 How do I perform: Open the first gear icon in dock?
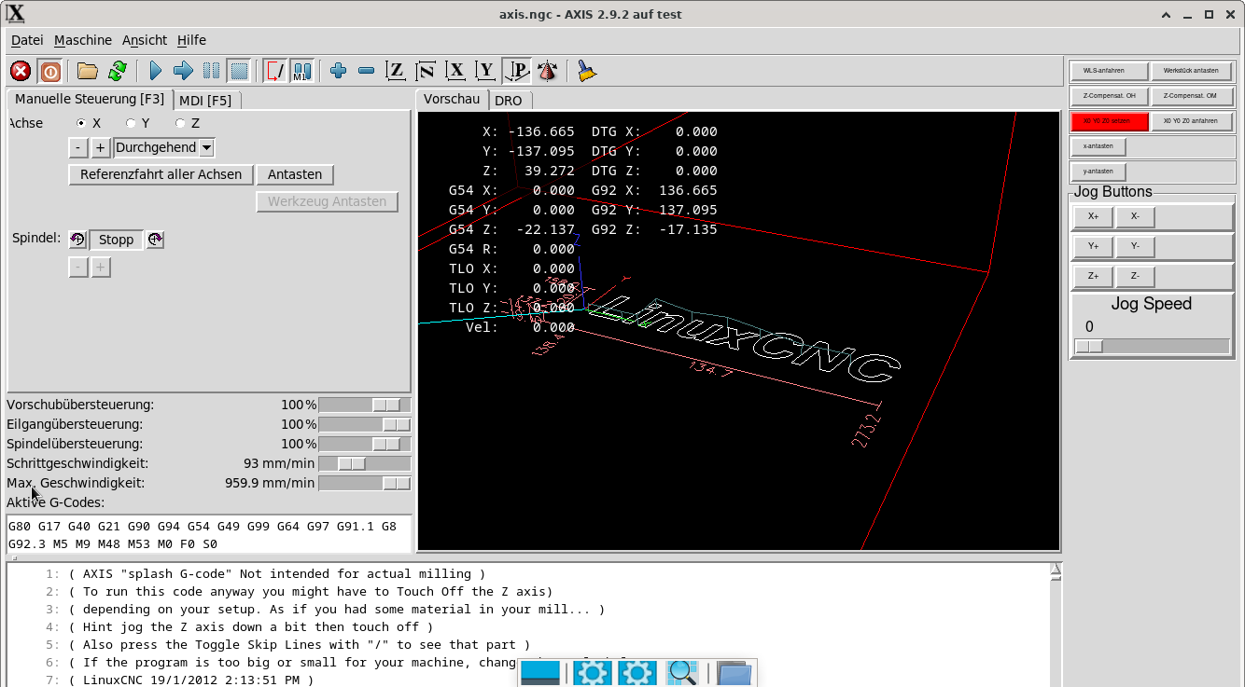pos(592,673)
